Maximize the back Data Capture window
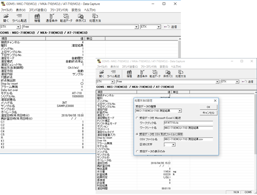Screen dimensions: 257x195 coord(164,4)
